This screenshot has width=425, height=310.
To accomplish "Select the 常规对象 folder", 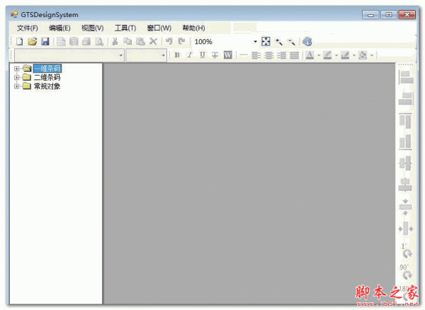I will tap(47, 86).
